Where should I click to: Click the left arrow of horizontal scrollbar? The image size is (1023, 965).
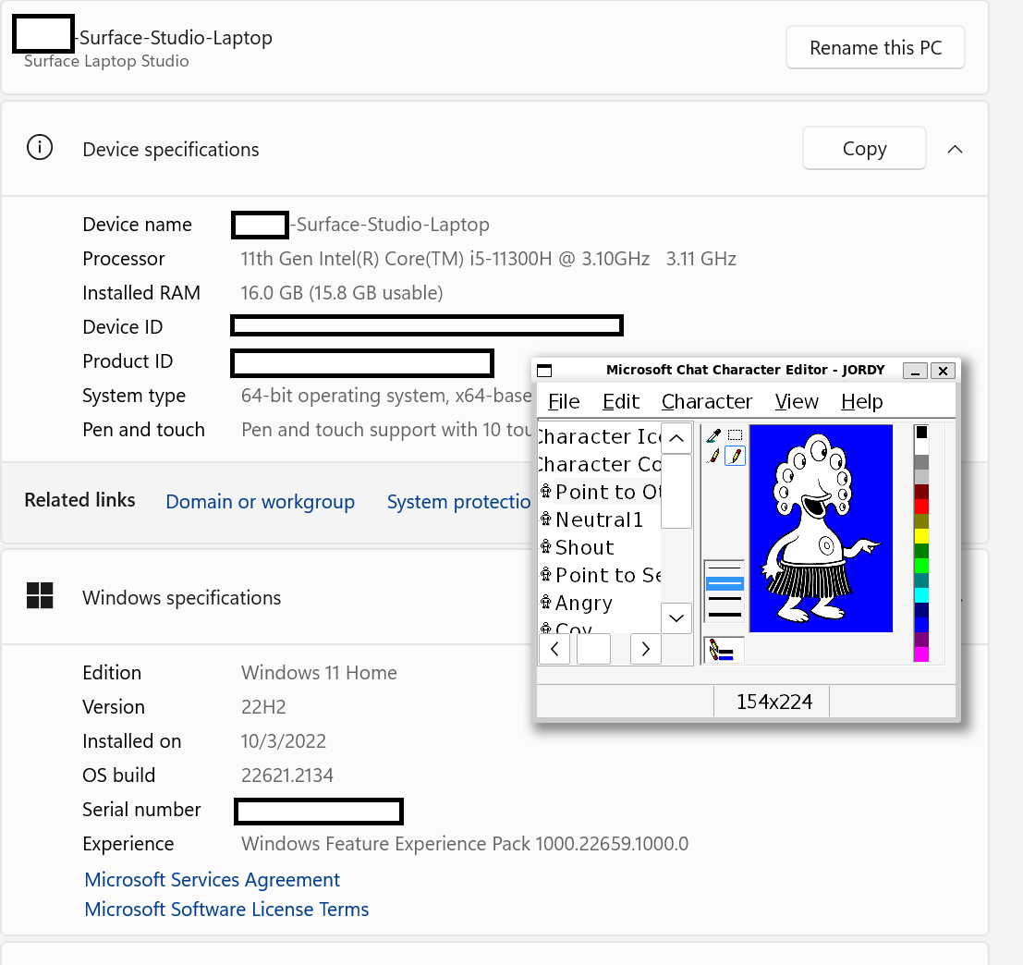click(x=554, y=649)
